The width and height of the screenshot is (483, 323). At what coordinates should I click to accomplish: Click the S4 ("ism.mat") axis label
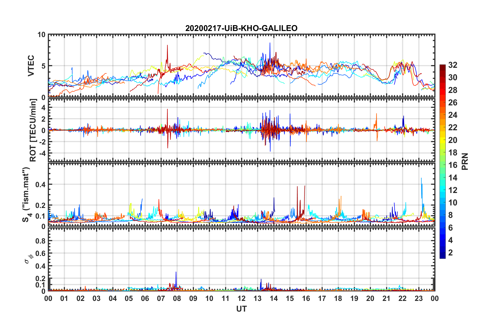pyautogui.click(x=27, y=195)
